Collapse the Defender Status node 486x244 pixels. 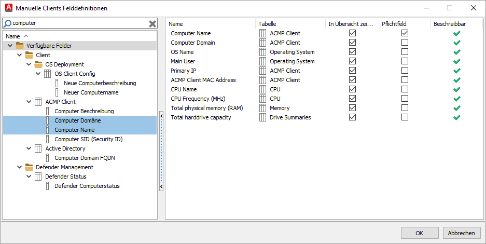[29, 177]
